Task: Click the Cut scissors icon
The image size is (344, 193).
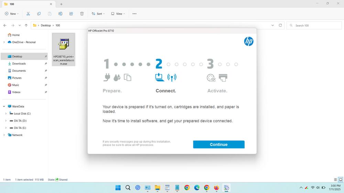Action: tap(28, 14)
